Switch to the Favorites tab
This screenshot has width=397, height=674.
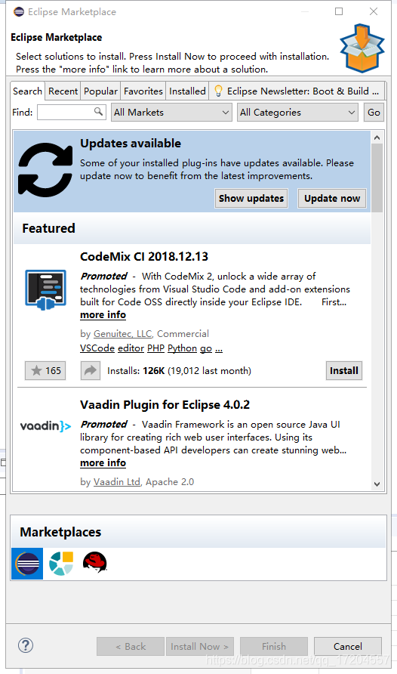(x=143, y=91)
